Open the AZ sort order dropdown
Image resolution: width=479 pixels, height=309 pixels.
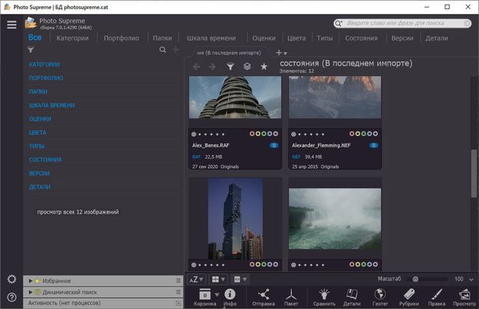click(x=196, y=279)
